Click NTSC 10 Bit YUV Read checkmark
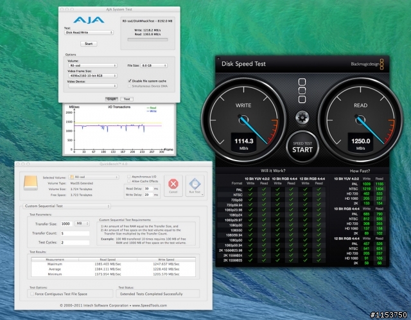The image size is (411, 320). click(x=264, y=194)
